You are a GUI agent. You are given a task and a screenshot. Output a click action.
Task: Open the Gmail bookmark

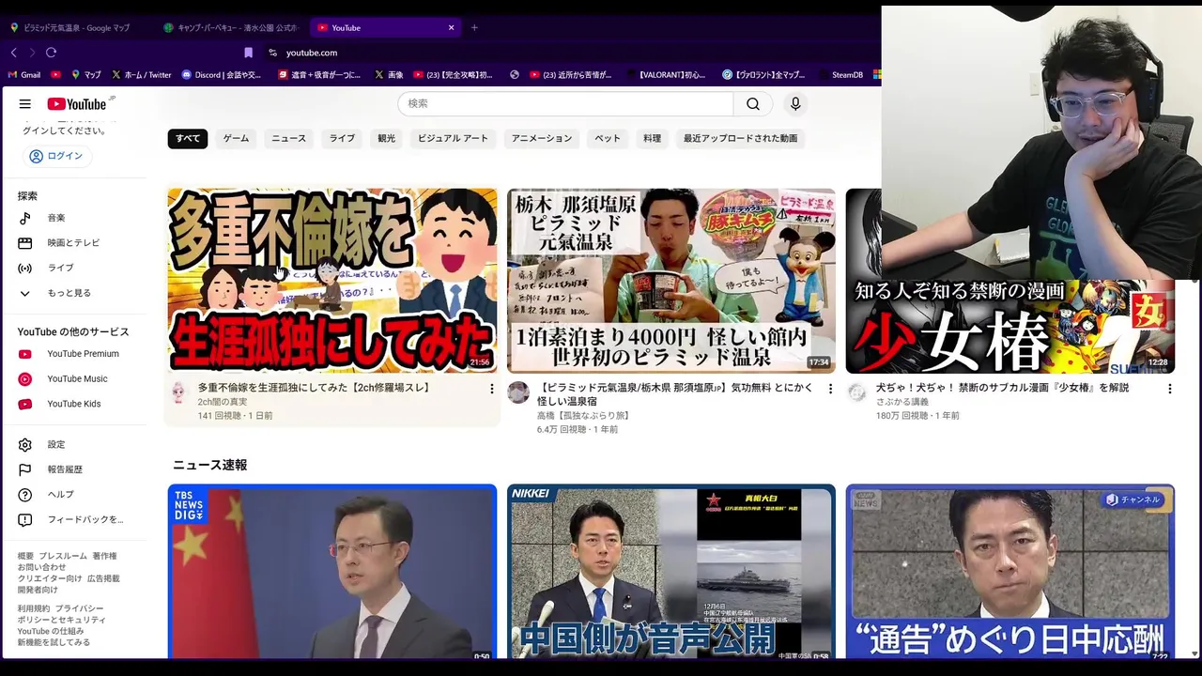tap(24, 75)
